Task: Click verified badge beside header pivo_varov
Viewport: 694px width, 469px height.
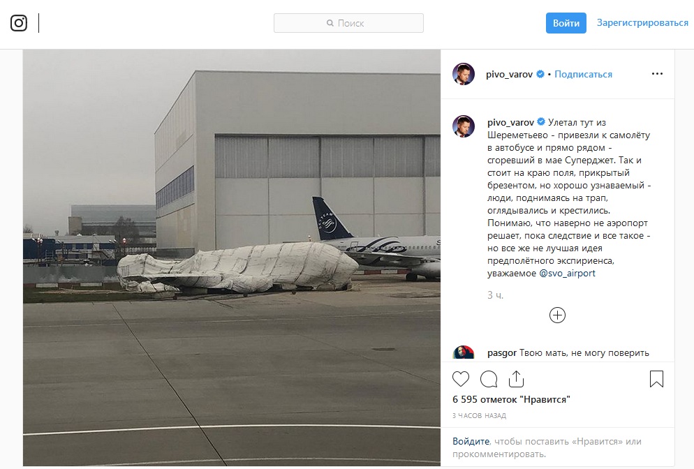Action: 540,74
